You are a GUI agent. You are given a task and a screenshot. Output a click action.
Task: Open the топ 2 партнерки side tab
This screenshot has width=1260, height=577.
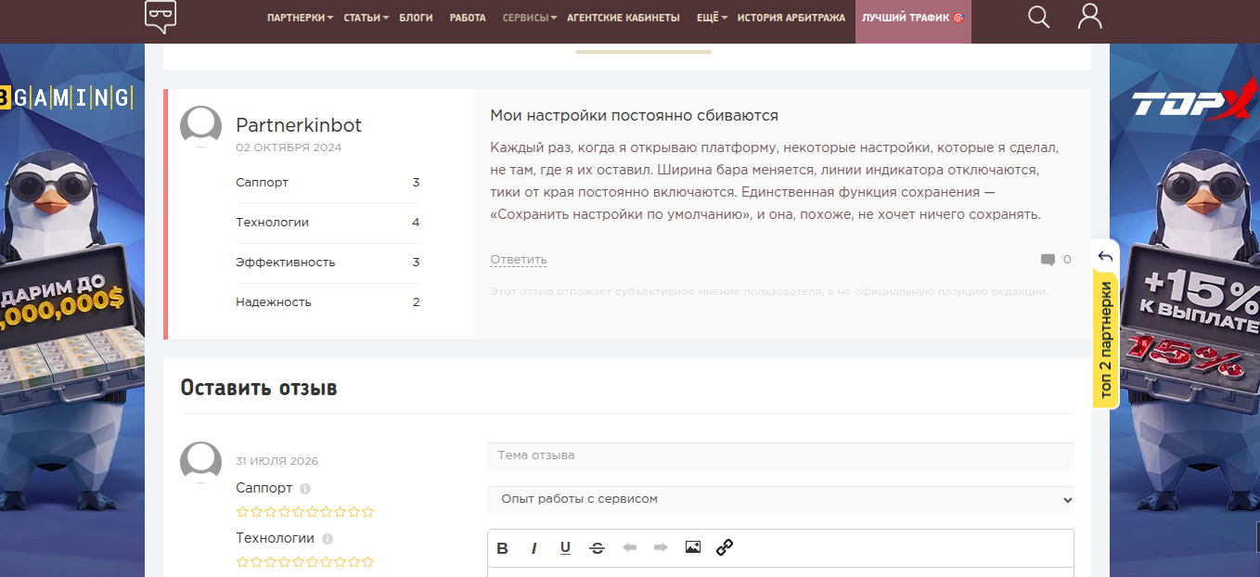click(x=1105, y=340)
